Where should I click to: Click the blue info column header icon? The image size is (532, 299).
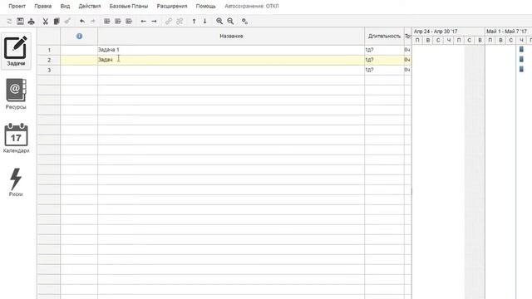click(80, 36)
